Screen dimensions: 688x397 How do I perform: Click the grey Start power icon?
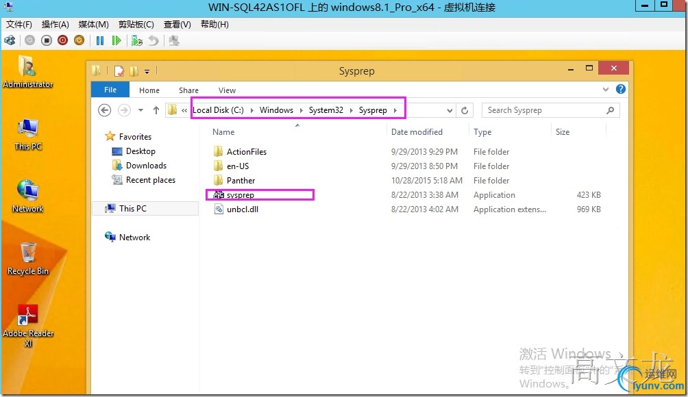(x=29, y=41)
